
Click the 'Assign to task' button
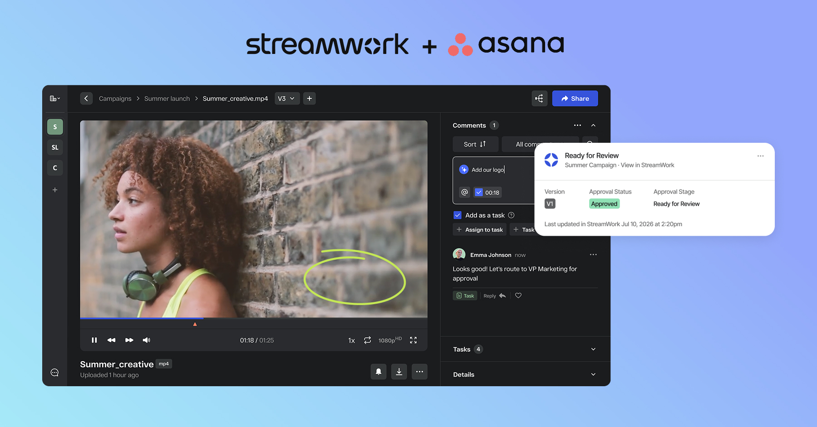click(479, 229)
